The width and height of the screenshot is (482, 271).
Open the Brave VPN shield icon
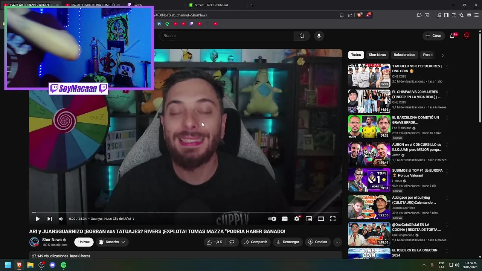(469, 15)
